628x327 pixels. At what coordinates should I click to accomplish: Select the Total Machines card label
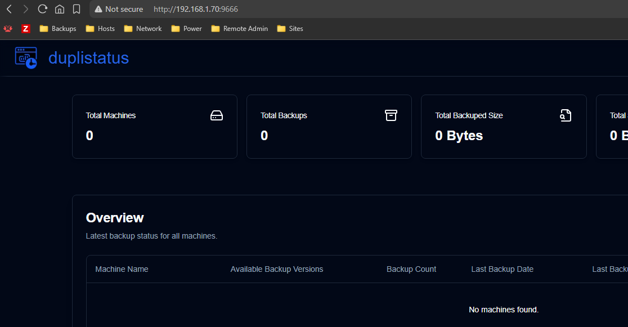click(111, 115)
